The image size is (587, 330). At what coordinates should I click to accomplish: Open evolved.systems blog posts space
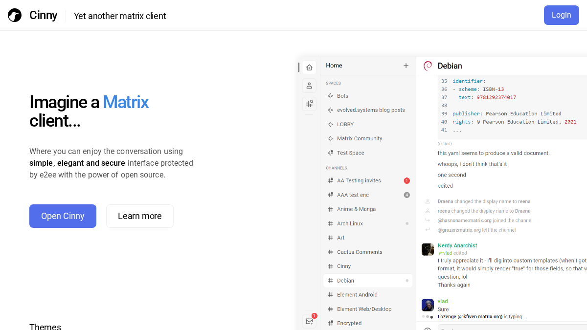pos(368,110)
